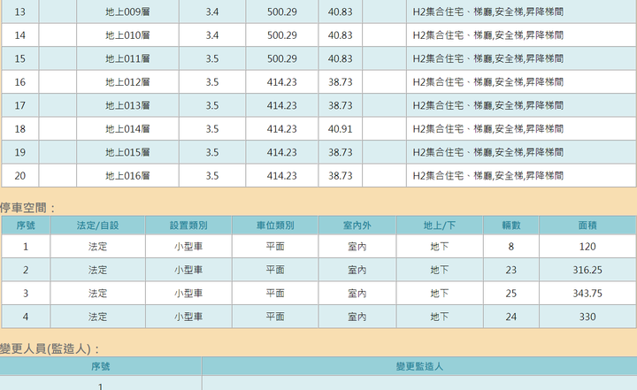Screen dimensions: 637x390
Task: Click vehicle count 24 in parking table
Action: pos(511,317)
